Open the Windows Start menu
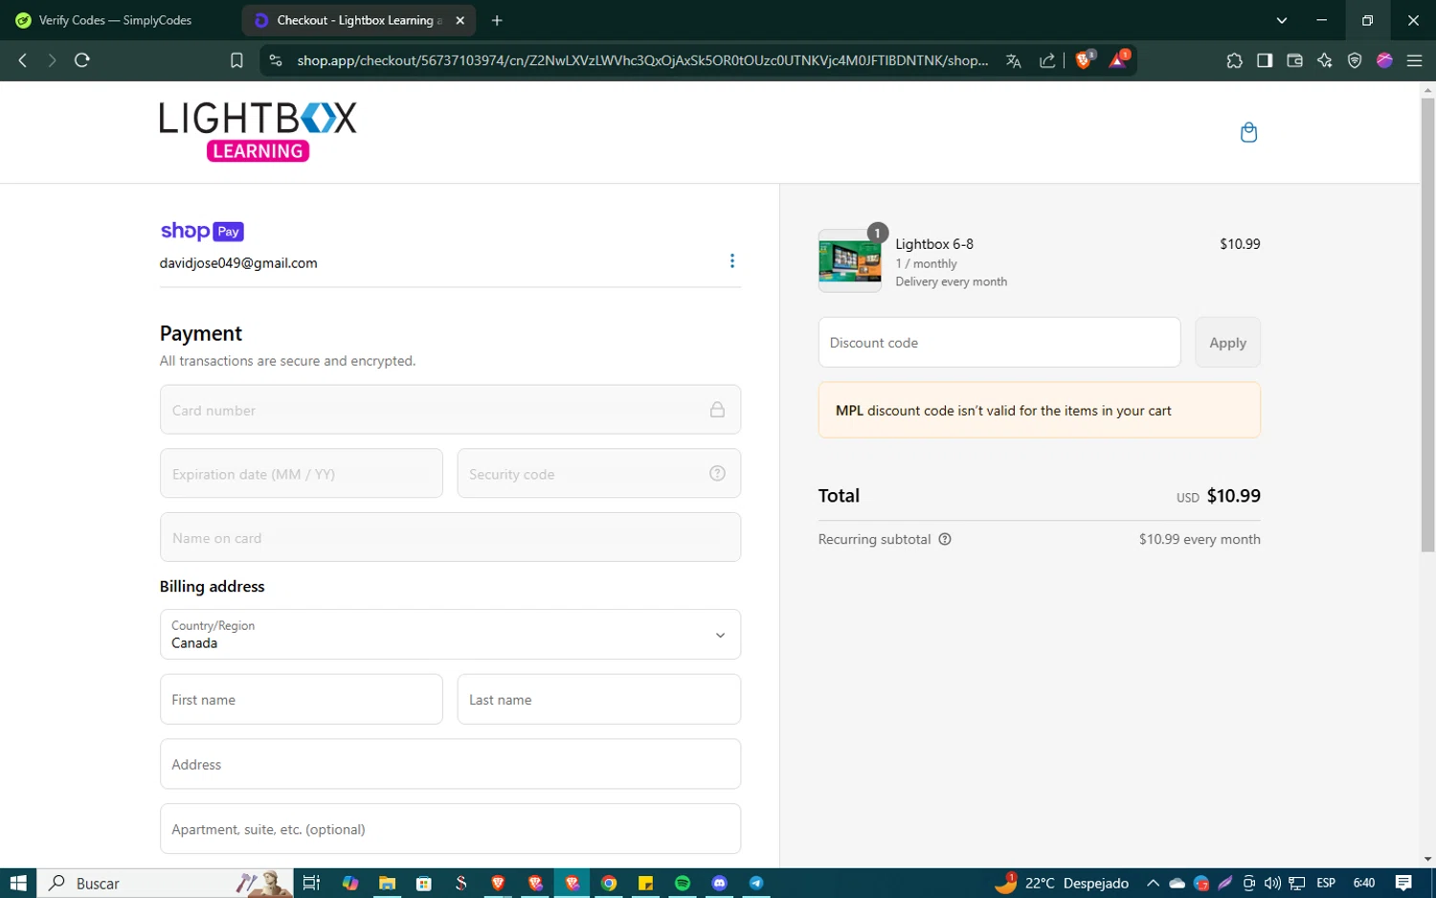The image size is (1436, 898). click(x=18, y=883)
